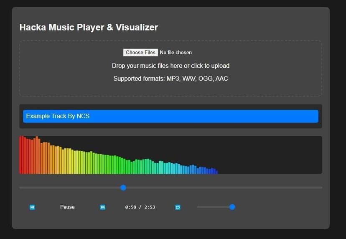Toggle the repeat loop icon

178,207
